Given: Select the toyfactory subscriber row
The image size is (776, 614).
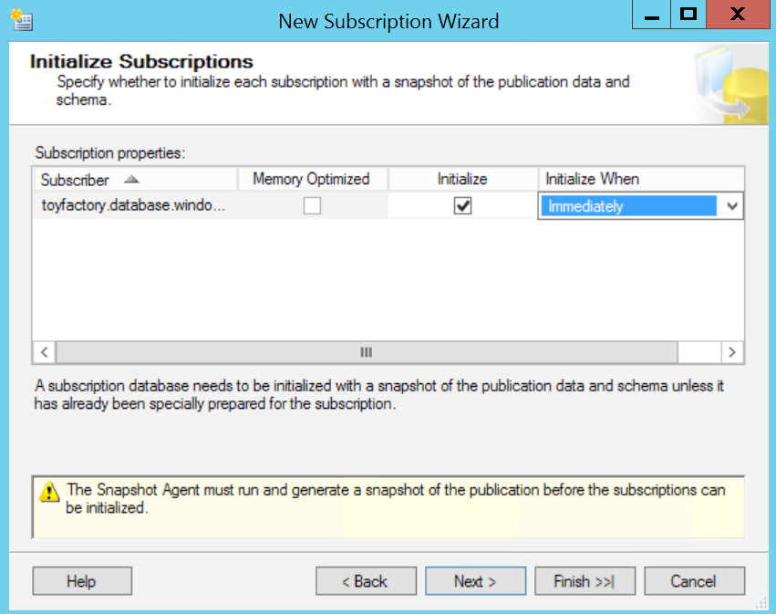Looking at the screenshot, I should coord(133,206).
